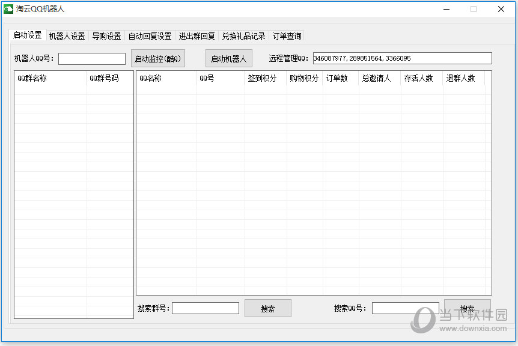Click the 总邀请人 column header
The image size is (518, 346).
(380, 78)
